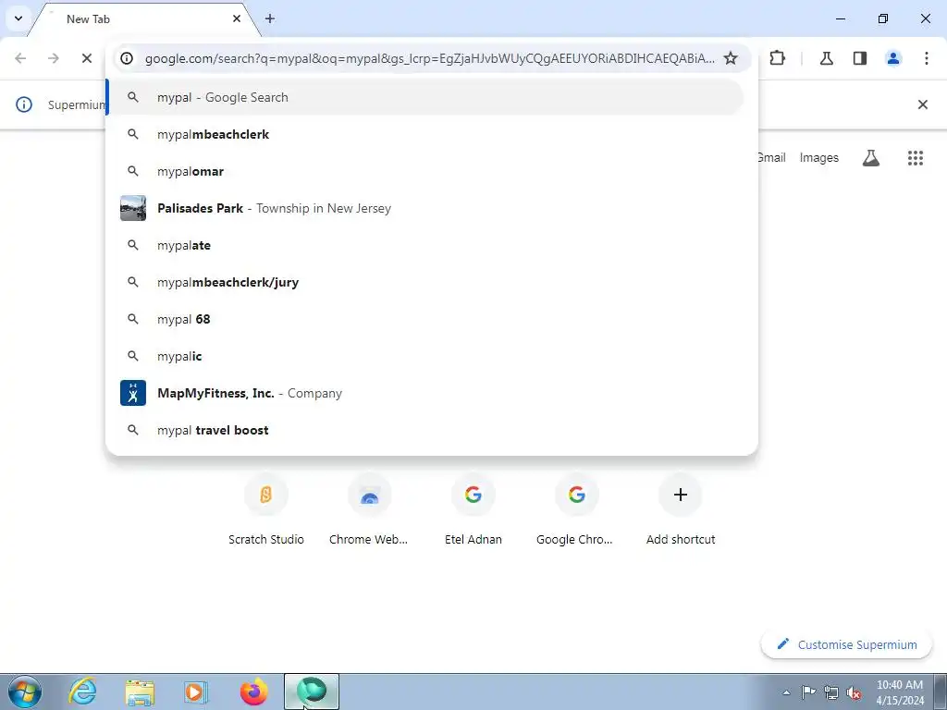
Task: Stop loading the page
Action: tap(87, 58)
